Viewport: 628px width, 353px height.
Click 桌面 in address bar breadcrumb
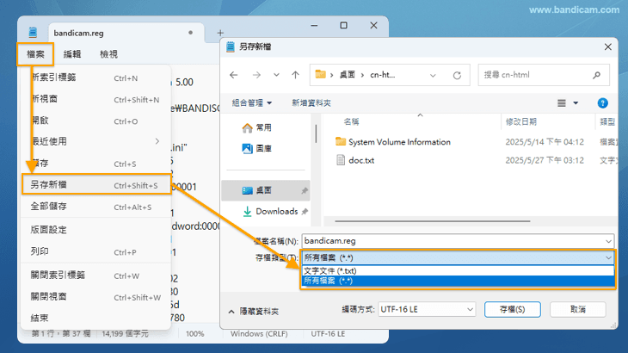(x=348, y=75)
